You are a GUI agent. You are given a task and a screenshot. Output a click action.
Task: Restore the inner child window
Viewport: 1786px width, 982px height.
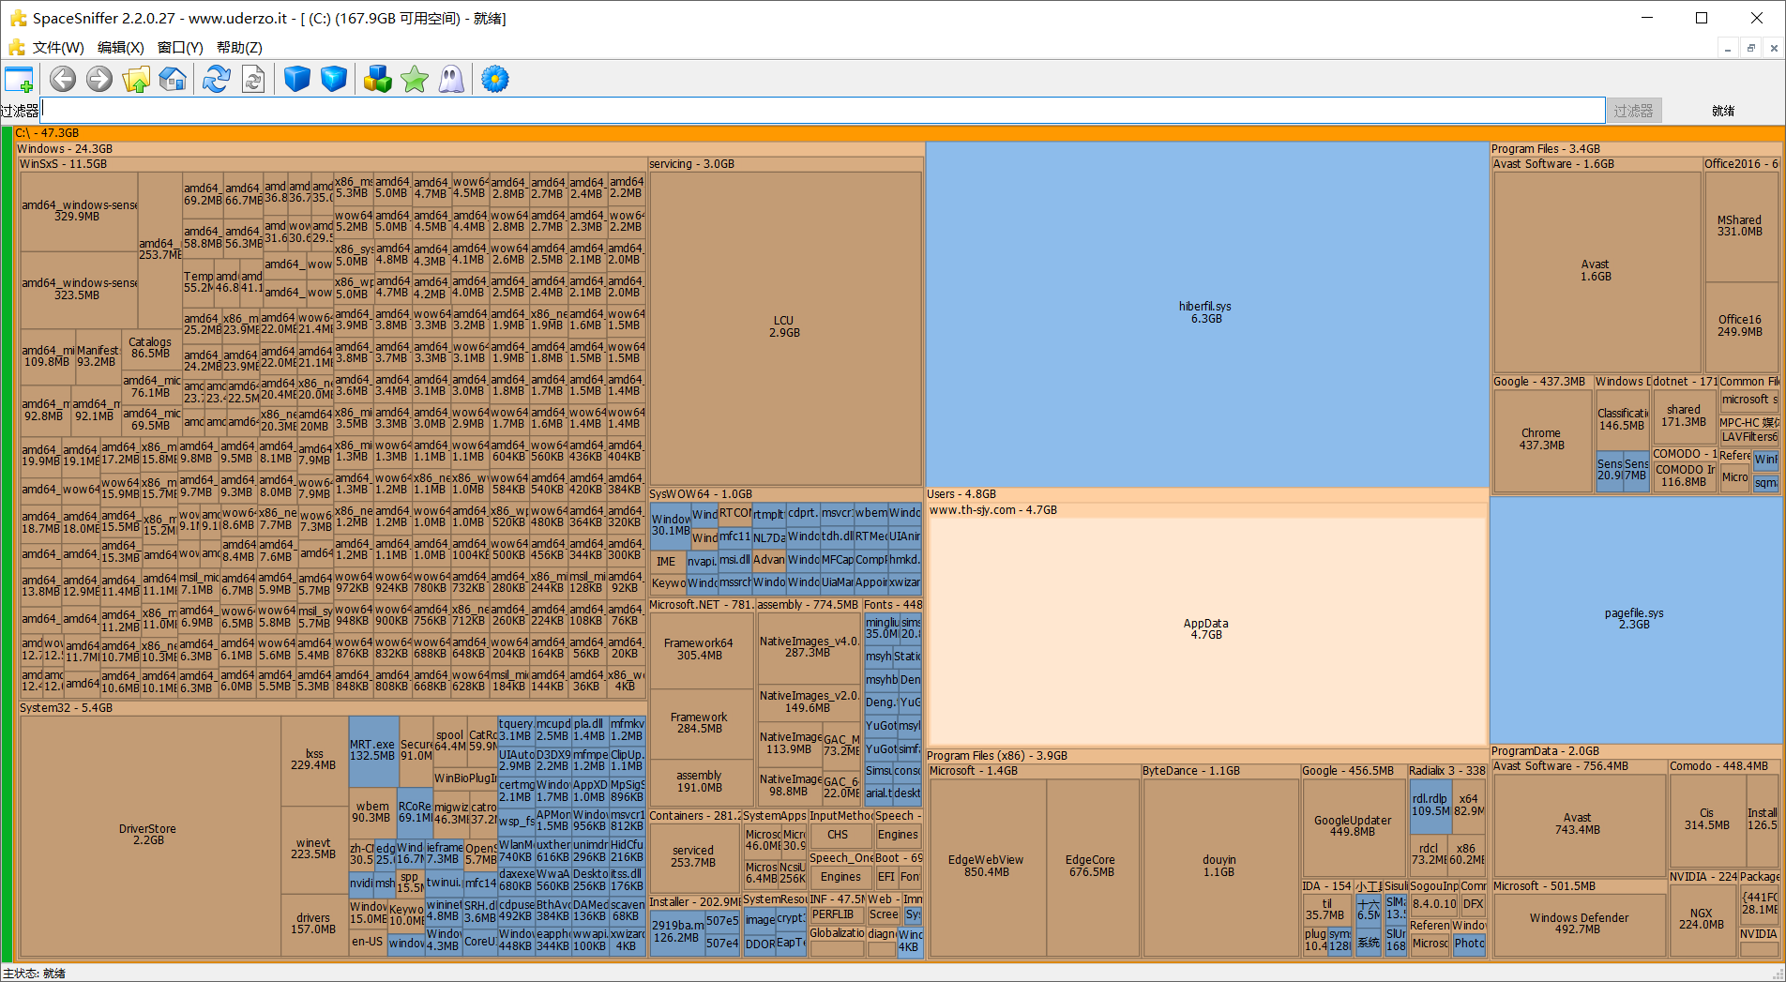(x=1750, y=48)
